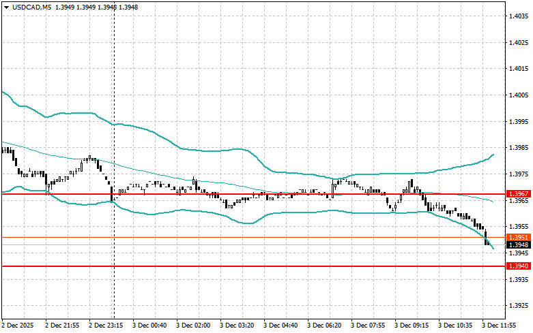Click the 1.3925 price axis value
The width and height of the screenshot is (533, 333).
pos(519,306)
